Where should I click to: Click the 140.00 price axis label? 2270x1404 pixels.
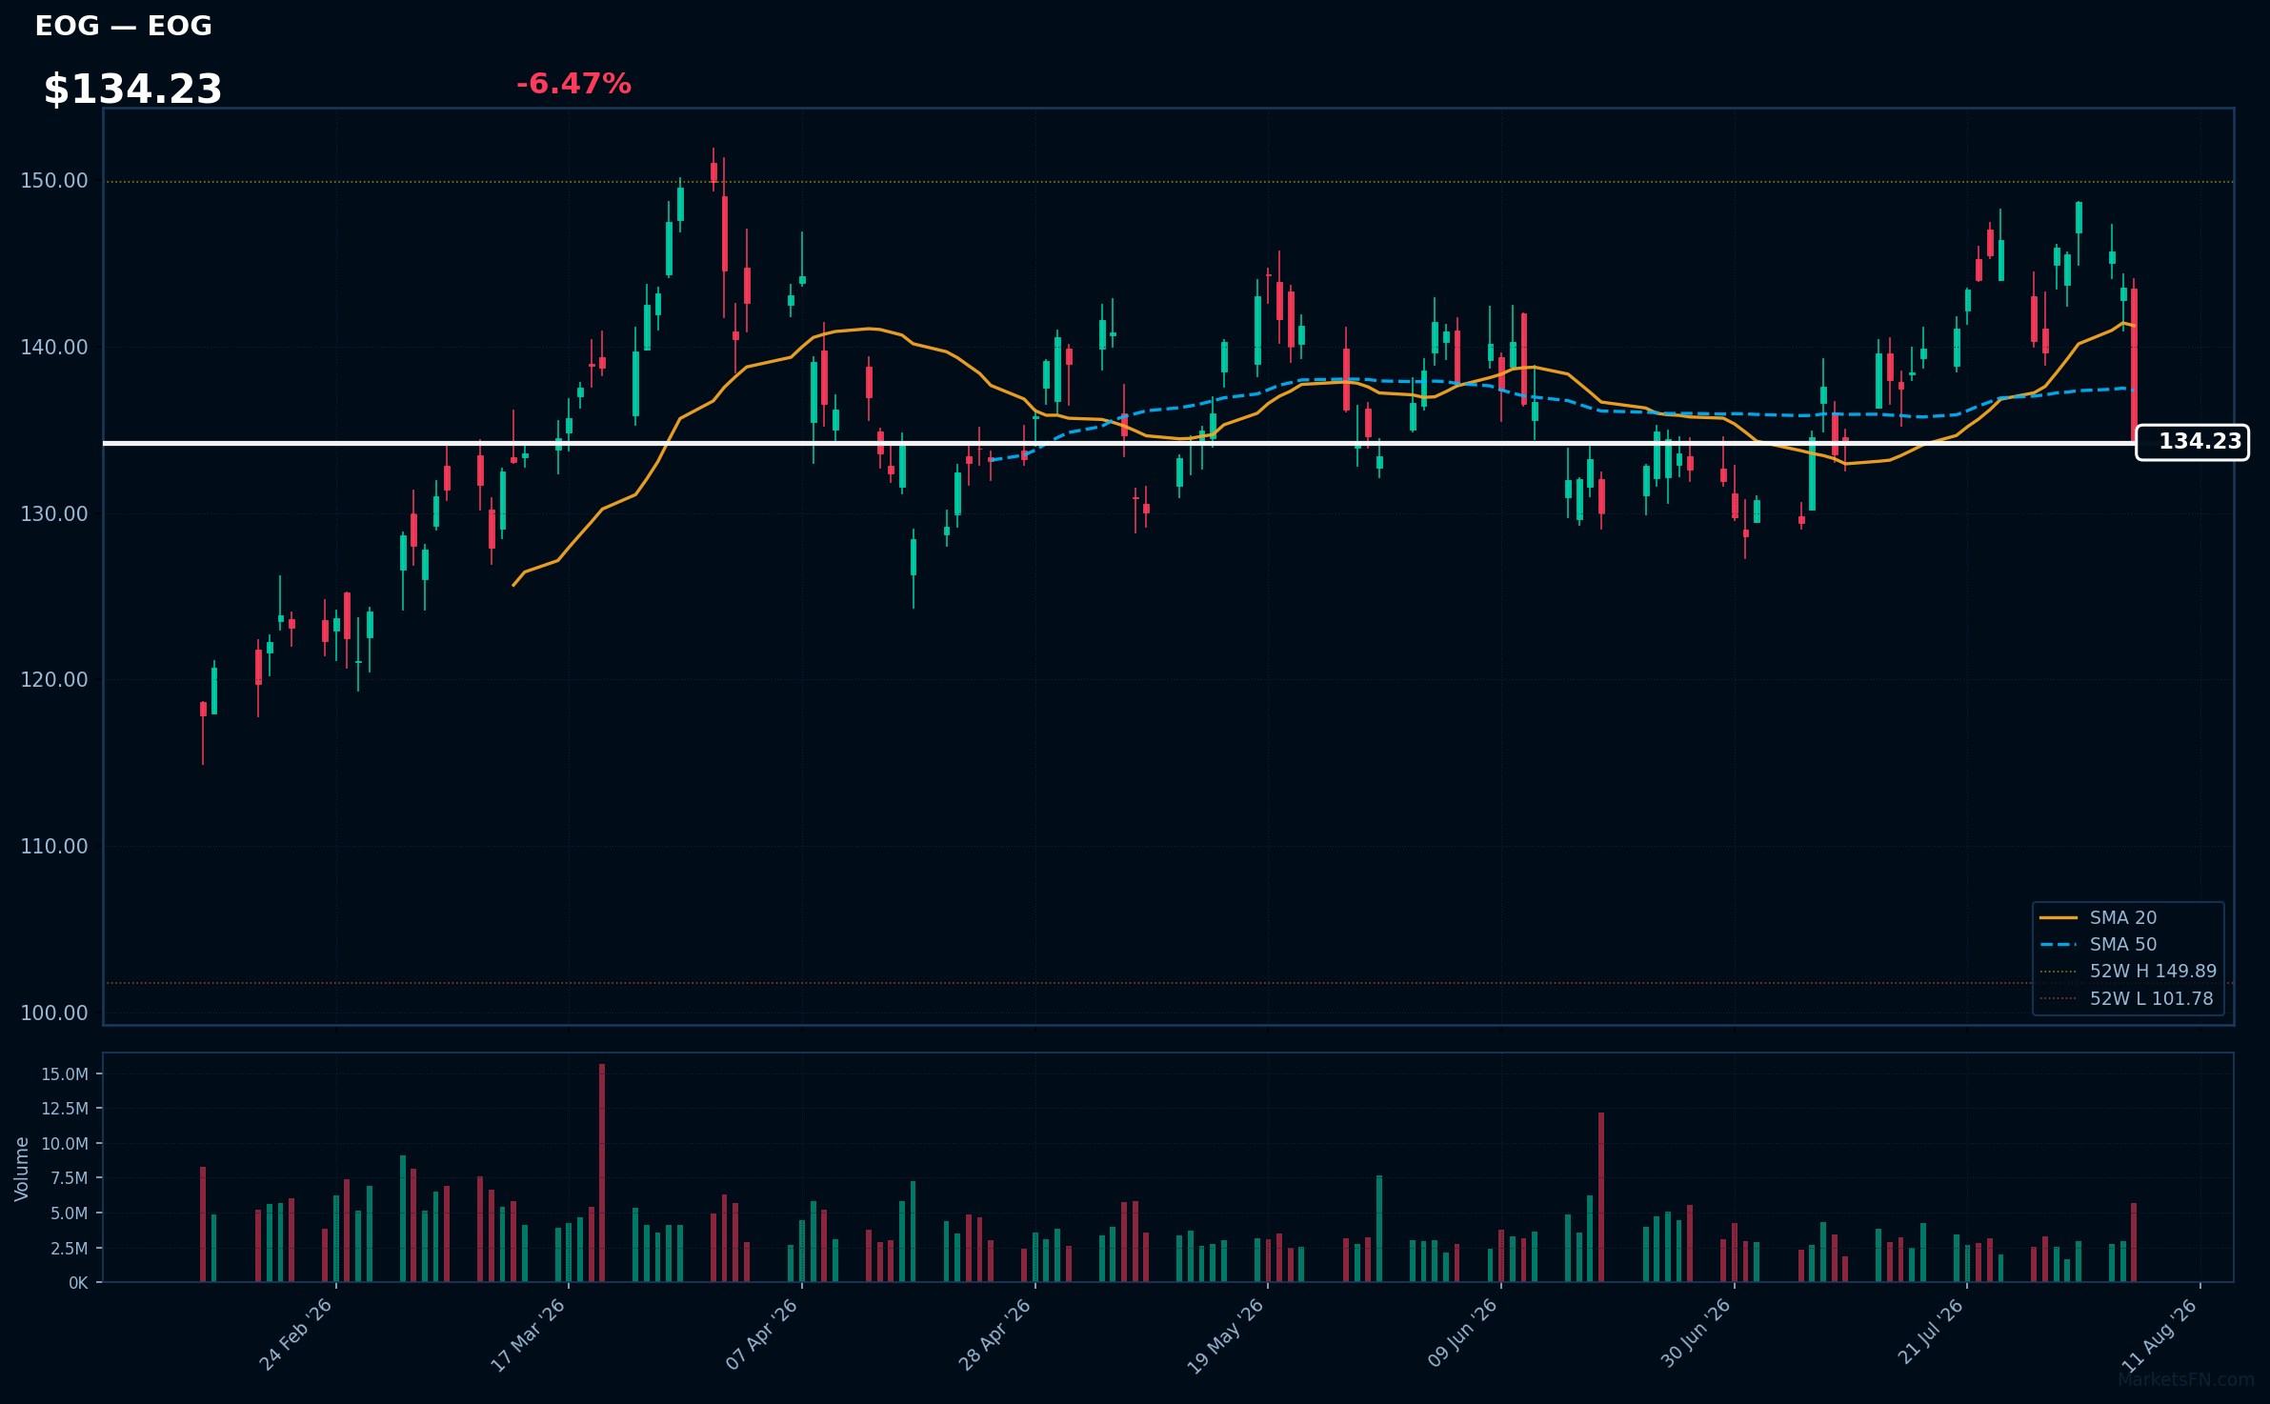[x=54, y=348]
